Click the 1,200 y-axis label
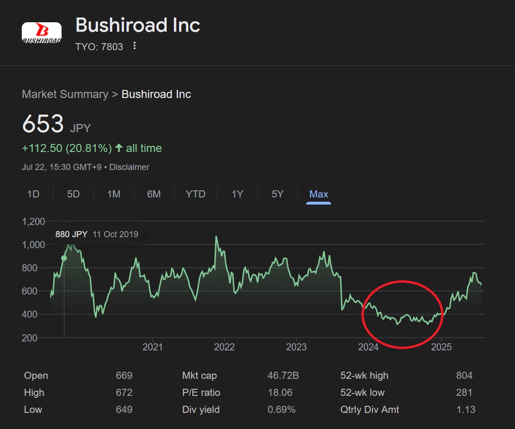The height and width of the screenshot is (429, 515). point(33,222)
